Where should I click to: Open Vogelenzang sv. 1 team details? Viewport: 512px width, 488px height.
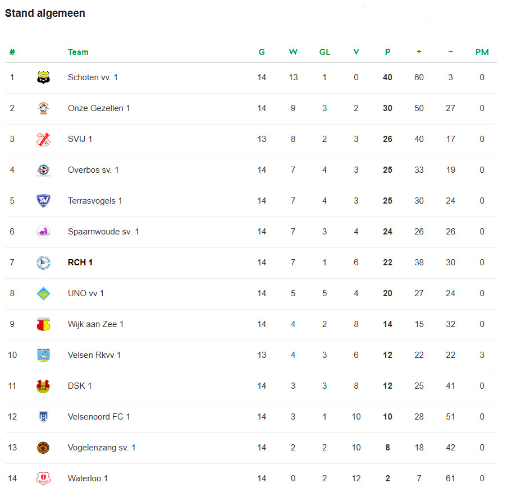[x=102, y=448]
